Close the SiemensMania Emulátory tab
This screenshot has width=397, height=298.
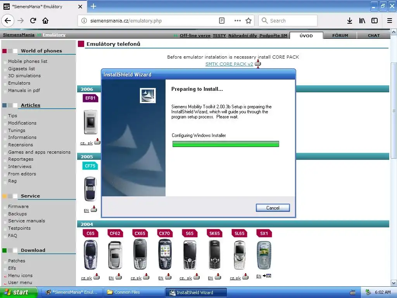(80, 7)
